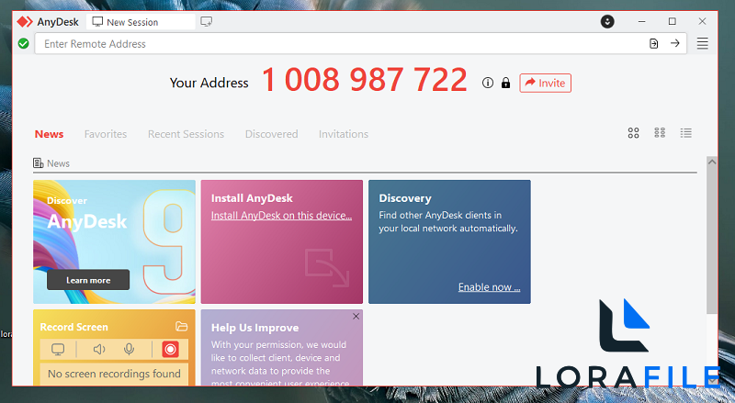
Task: Switch to small tiles view
Action: [660, 133]
